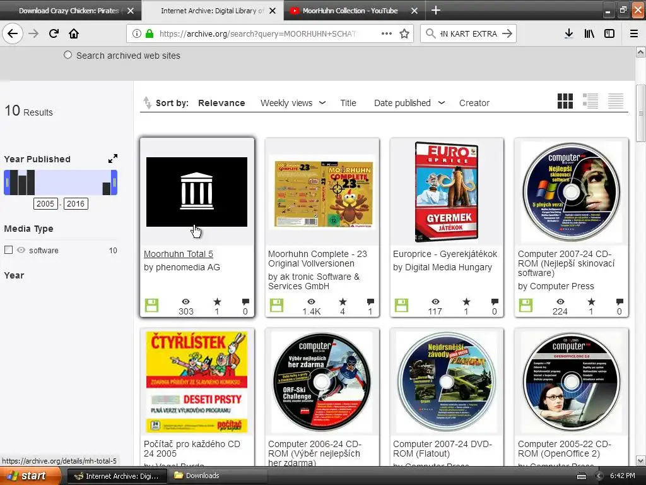646x485 pixels.
Task: Open Computer 2007-24 CD-ROM skinovací software link
Action: (566, 263)
